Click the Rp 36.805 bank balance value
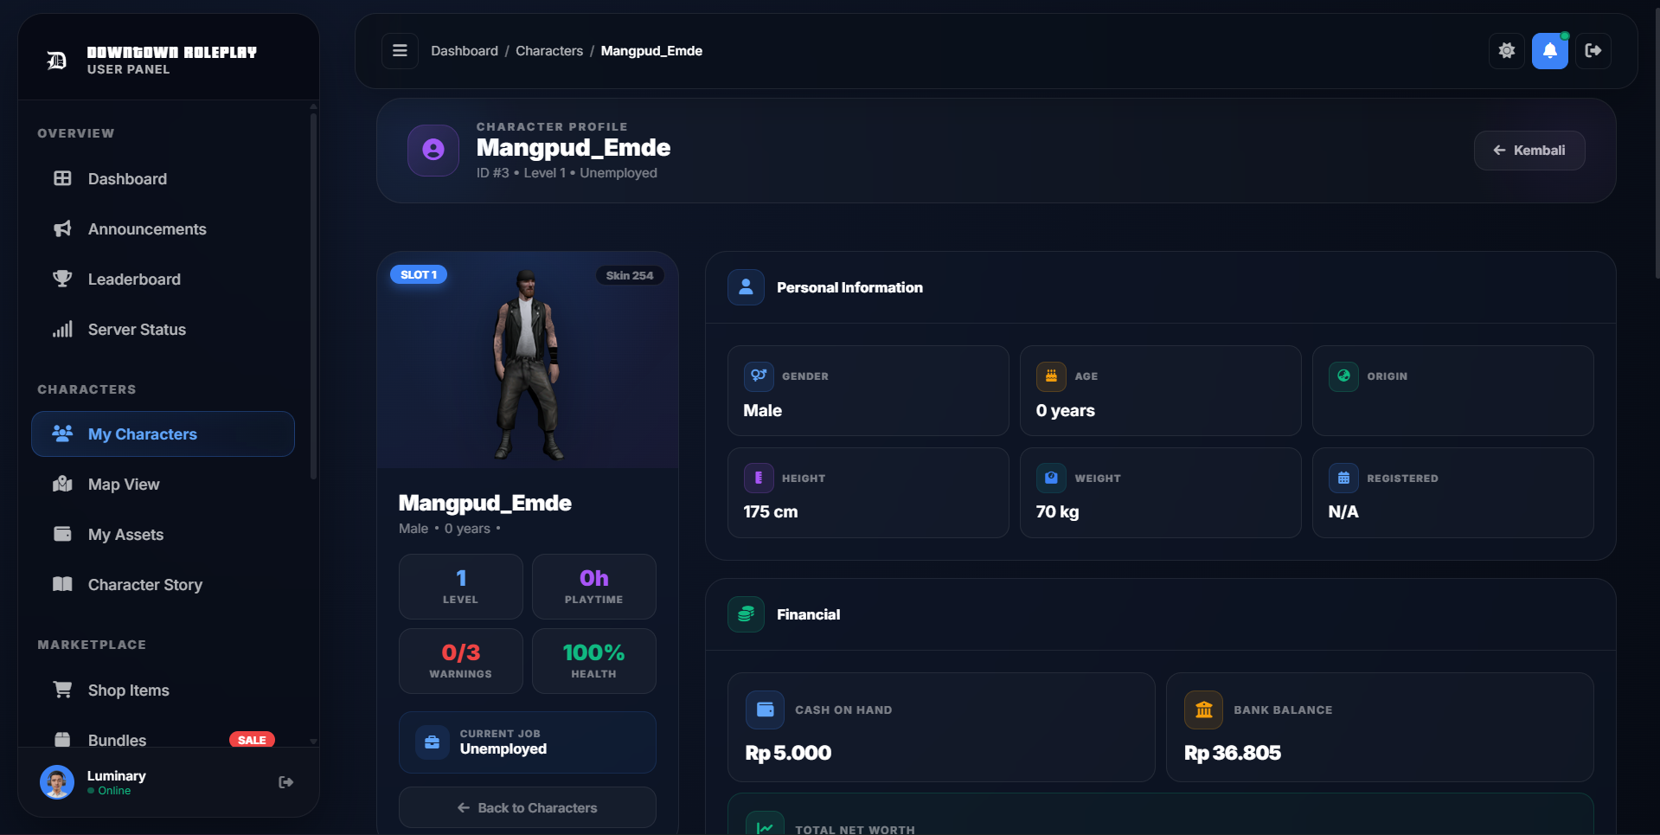The image size is (1660, 835). (x=1232, y=753)
